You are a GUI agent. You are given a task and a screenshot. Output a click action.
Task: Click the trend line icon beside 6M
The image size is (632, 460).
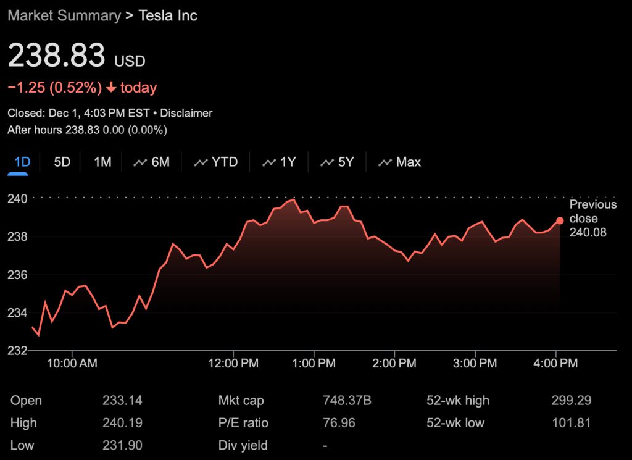point(141,162)
